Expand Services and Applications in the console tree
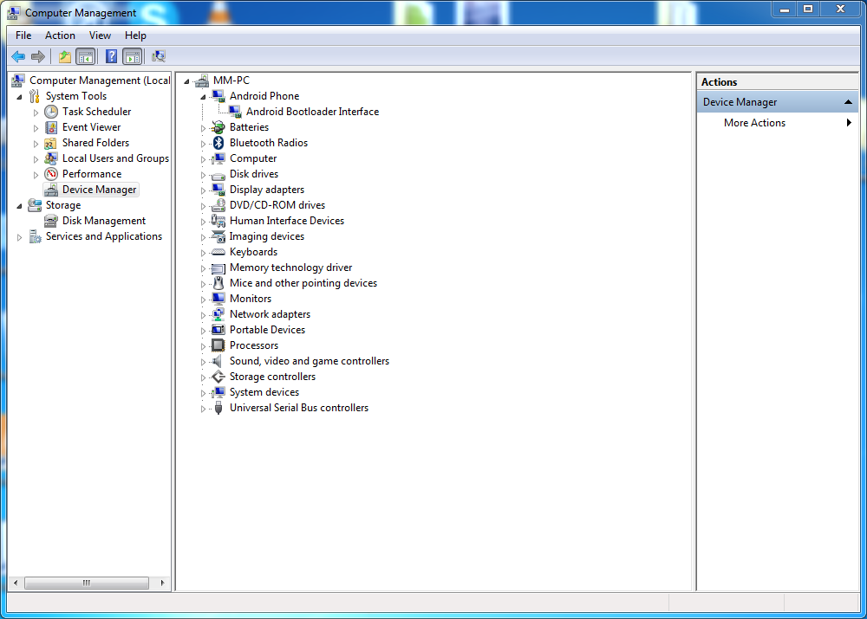The height and width of the screenshot is (619, 867). point(20,237)
